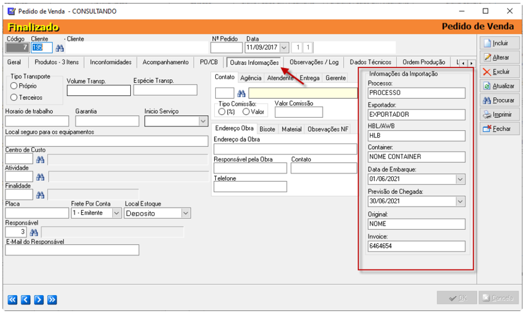Image resolution: width=525 pixels, height=312 pixels.
Task: Go to the last record
Action: (x=52, y=300)
